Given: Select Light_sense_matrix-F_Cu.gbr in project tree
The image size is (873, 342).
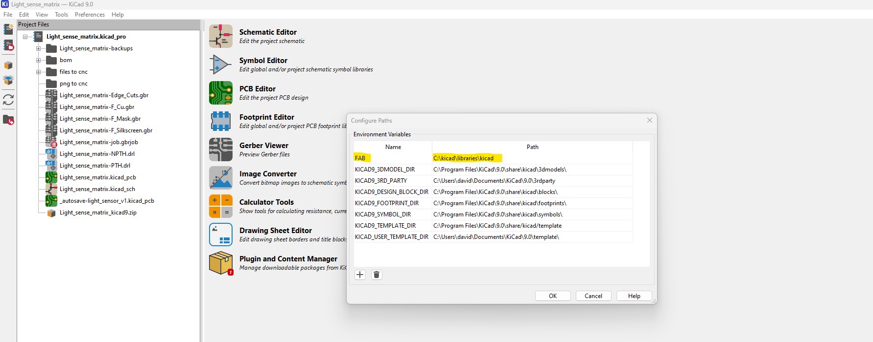Looking at the screenshot, I should point(97,107).
